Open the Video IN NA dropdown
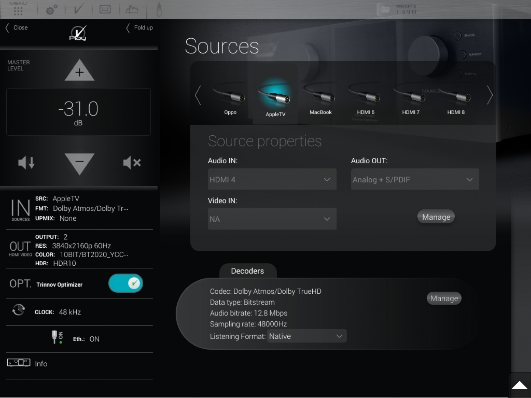This screenshot has height=398, width=531. [x=272, y=219]
